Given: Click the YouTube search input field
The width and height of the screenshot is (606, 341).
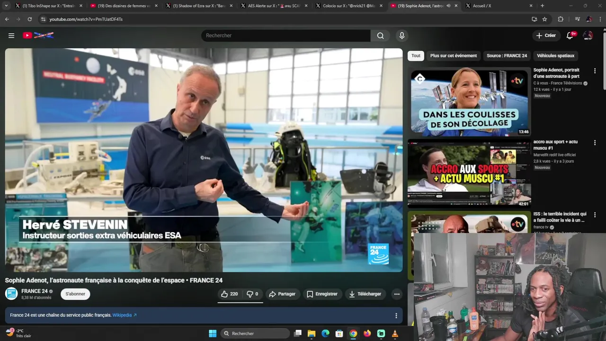Looking at the screenshot, I should click(x=286, y=36).
